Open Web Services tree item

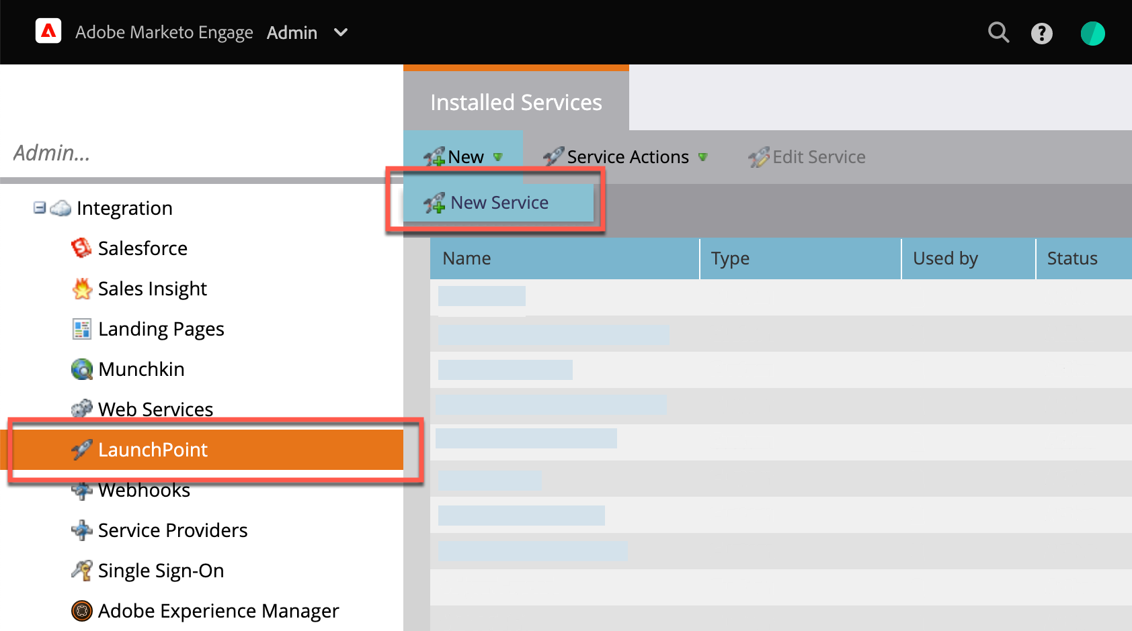(x=155, y=409)
